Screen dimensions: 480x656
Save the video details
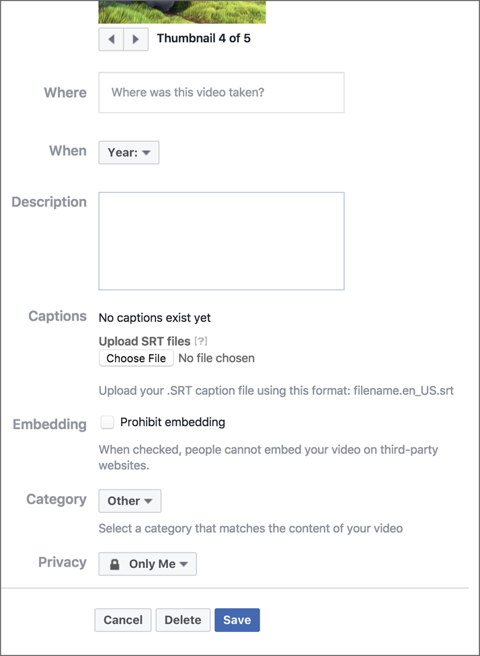[237, 620]
